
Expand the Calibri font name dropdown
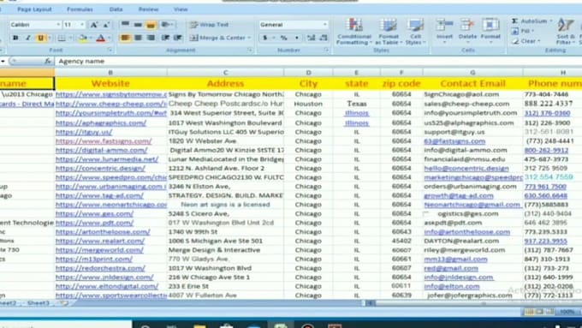(58, 25)
